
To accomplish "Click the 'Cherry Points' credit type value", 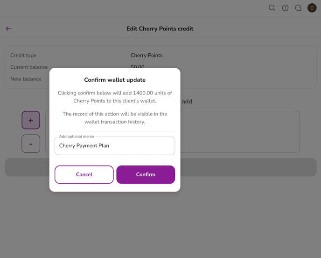I will click(147, 55).
